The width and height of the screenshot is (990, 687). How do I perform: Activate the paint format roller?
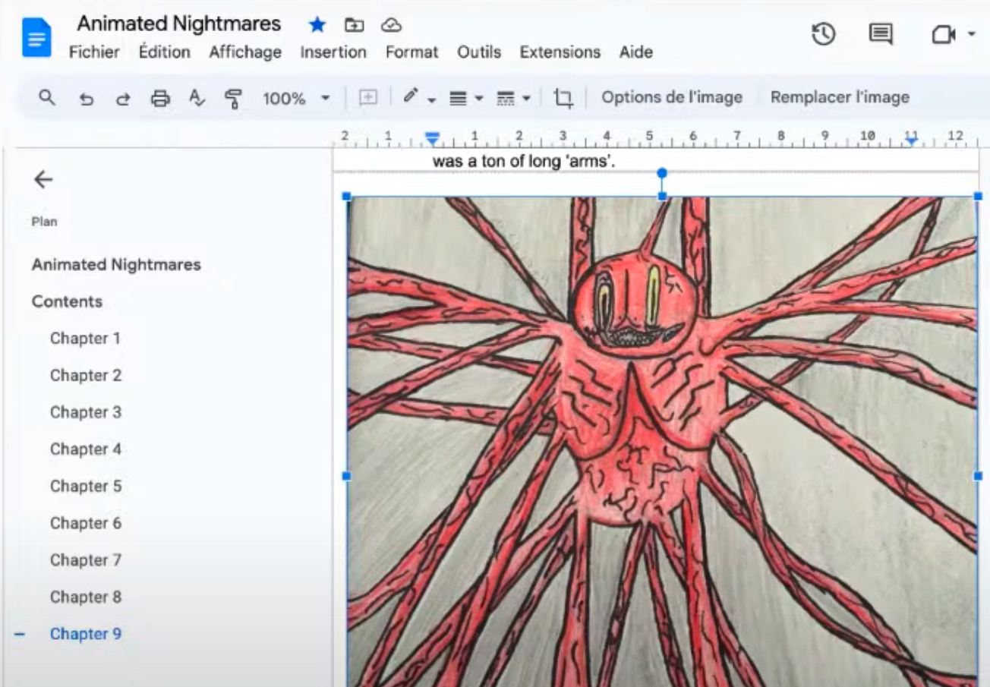[x=233, y=98]
